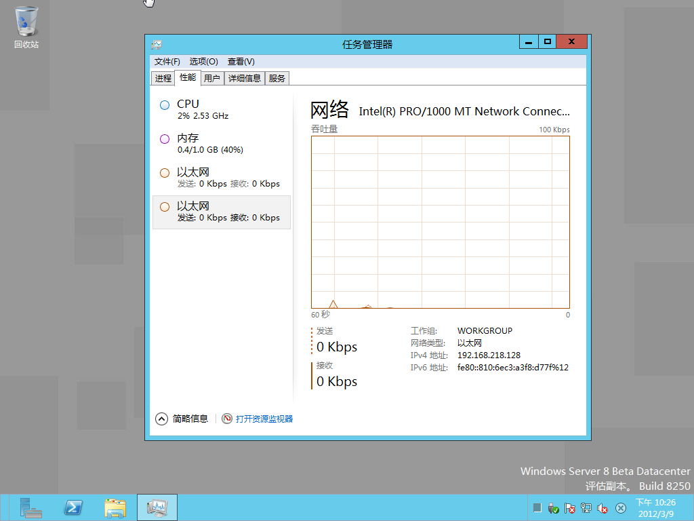Image resolution: width=694 pixels, height=521 pixels.
Task: Click the network tray icon
Action: 586,508
